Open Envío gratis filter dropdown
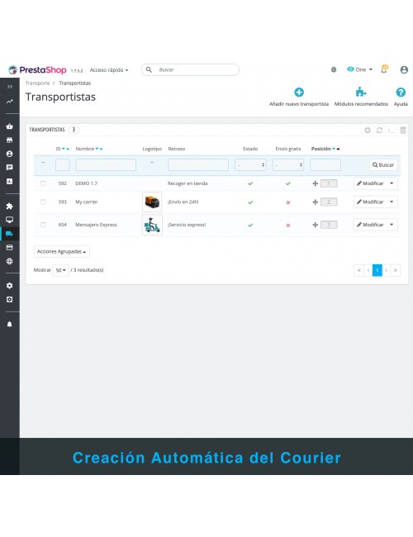 [288, 164]
